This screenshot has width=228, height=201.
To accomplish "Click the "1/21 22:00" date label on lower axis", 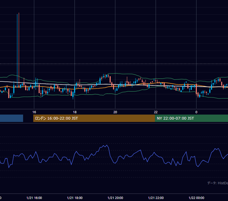I will point(156,198).
